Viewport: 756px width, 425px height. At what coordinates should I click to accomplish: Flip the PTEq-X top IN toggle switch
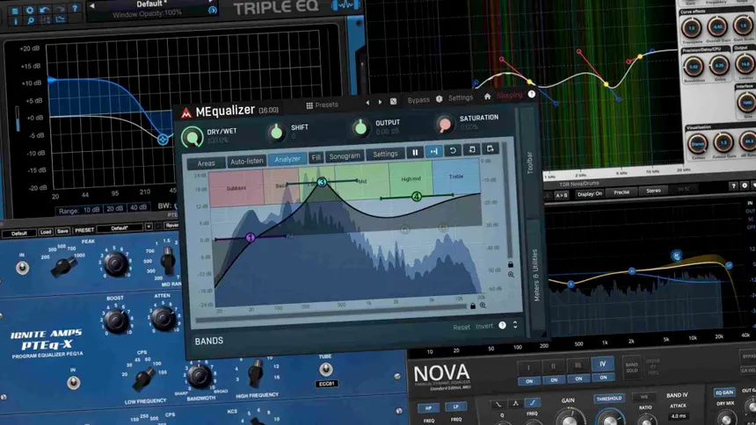point(22,267)
